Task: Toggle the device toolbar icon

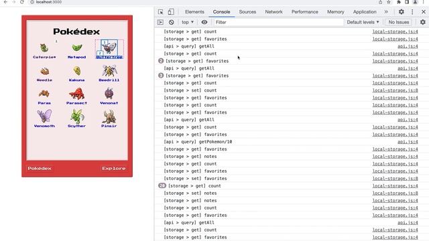Action: click(171, 12)
